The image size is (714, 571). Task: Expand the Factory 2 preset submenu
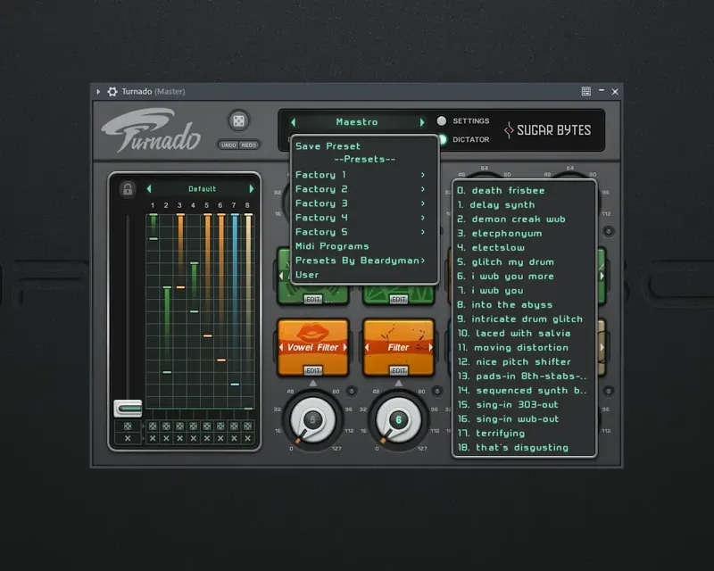click(x=364, y=189)
